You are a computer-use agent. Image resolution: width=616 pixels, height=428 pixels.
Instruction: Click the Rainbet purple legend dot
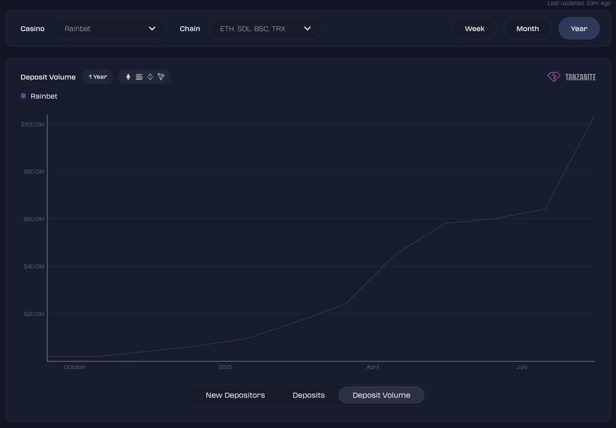23,96
